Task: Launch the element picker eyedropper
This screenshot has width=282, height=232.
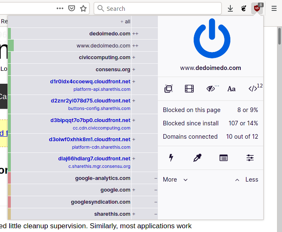Action: click(x=197, y=158)
